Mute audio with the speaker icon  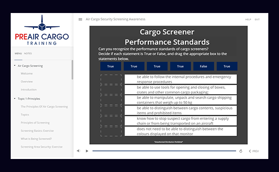coord(79,151)
